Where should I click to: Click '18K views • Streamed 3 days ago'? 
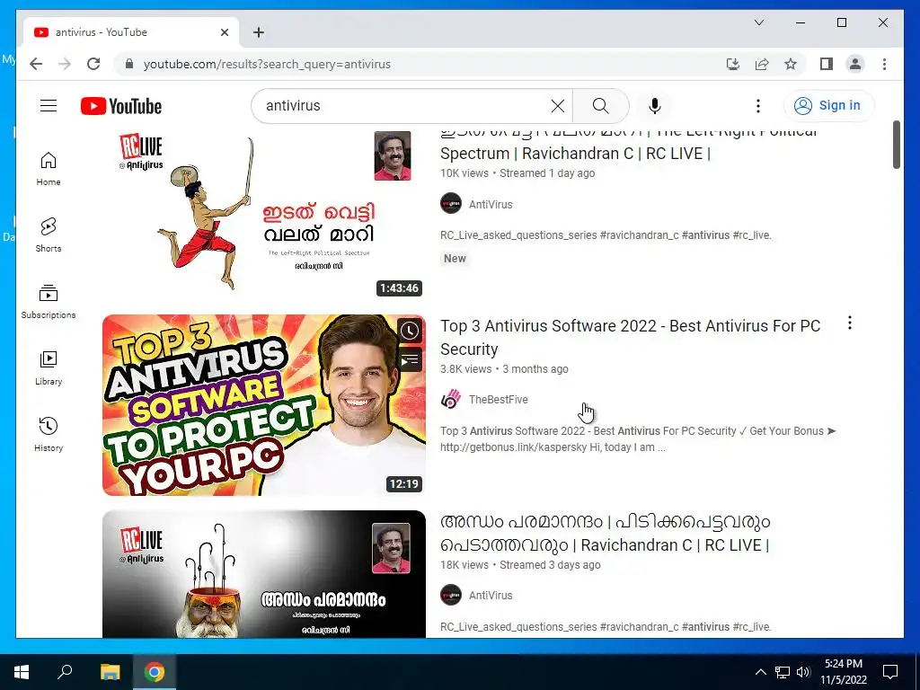pos(520,565)
